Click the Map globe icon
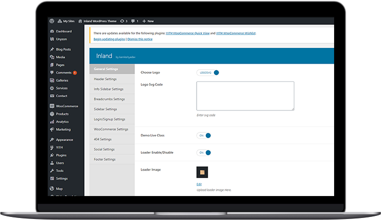 coord(52,188)
